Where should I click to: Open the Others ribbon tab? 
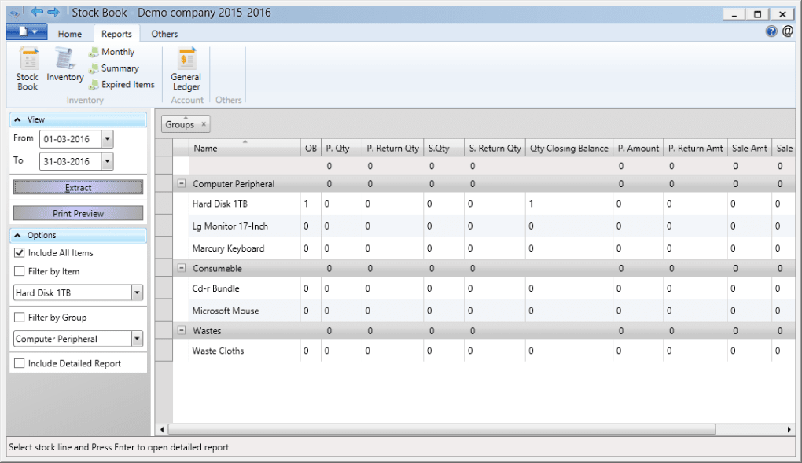click(164, 33)
